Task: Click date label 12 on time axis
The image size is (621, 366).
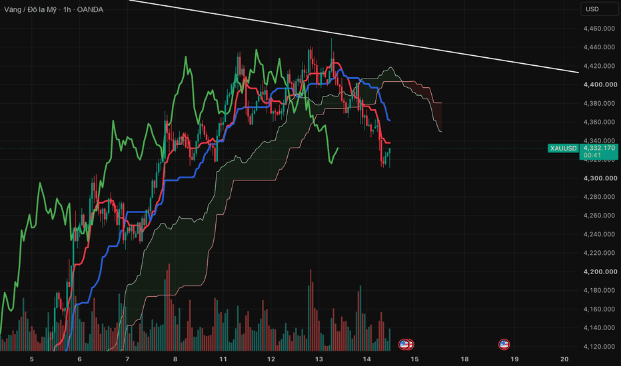Action: tap(271, 359)
